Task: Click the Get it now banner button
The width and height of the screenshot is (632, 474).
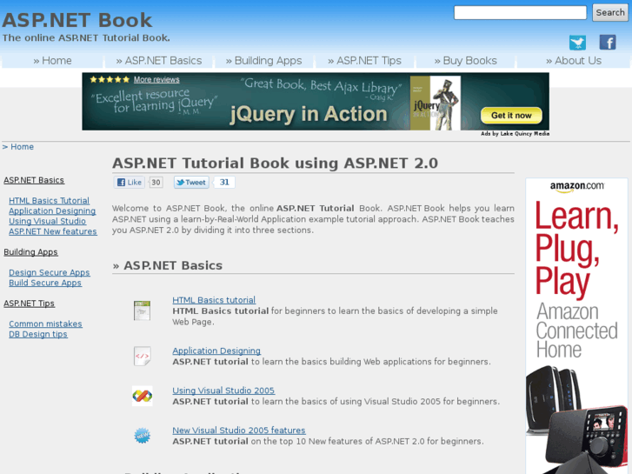Action: [511, 116]
